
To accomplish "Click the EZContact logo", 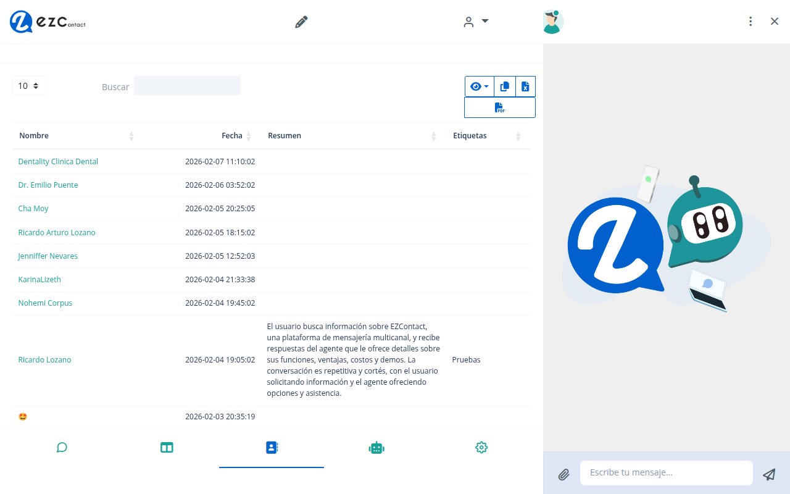I will point(46,22).
